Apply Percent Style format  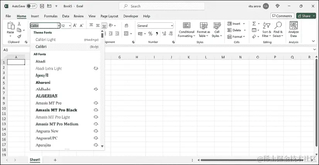click(150, 34)
